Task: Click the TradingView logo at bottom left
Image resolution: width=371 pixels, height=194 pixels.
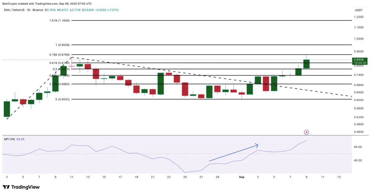Action: coord(21,187)
